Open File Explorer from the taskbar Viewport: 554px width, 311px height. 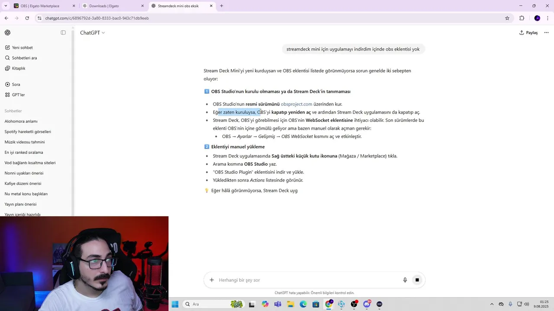point(290,304)
